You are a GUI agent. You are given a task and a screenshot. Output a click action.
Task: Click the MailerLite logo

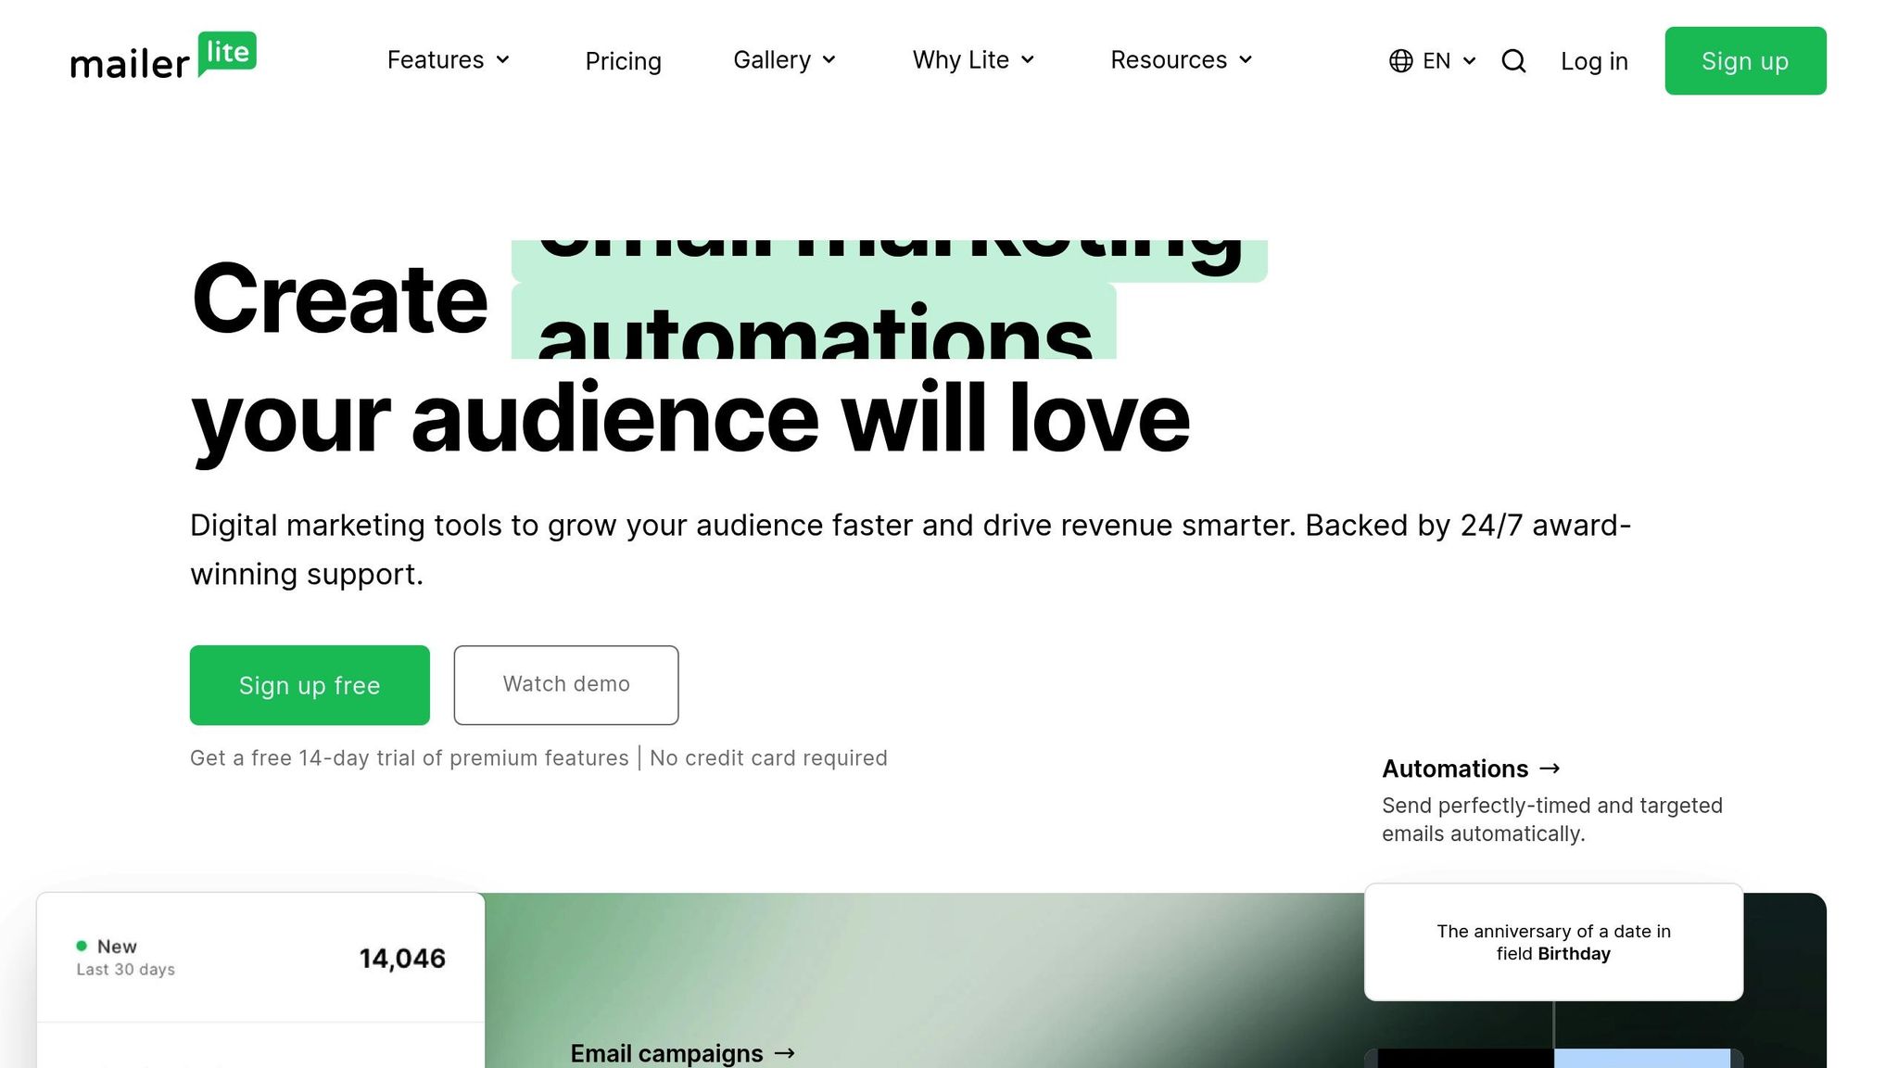[163, 57]
